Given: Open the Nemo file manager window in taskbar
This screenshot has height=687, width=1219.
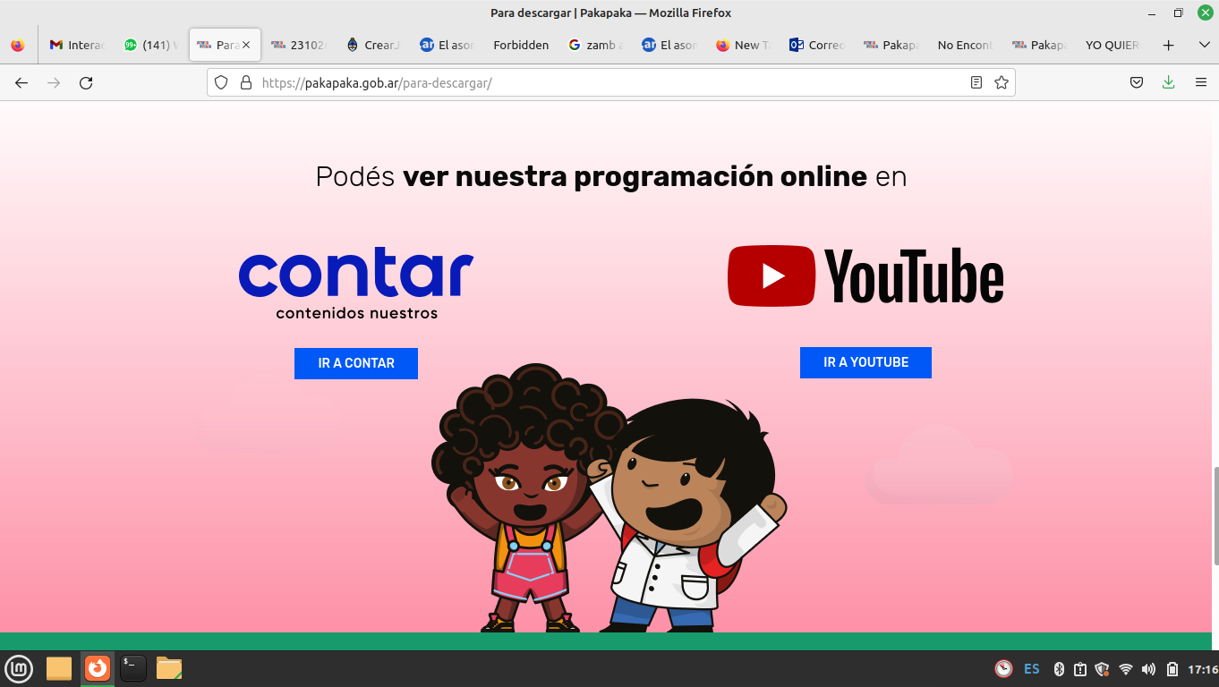Looking at the screenshot, I should 169,668.
